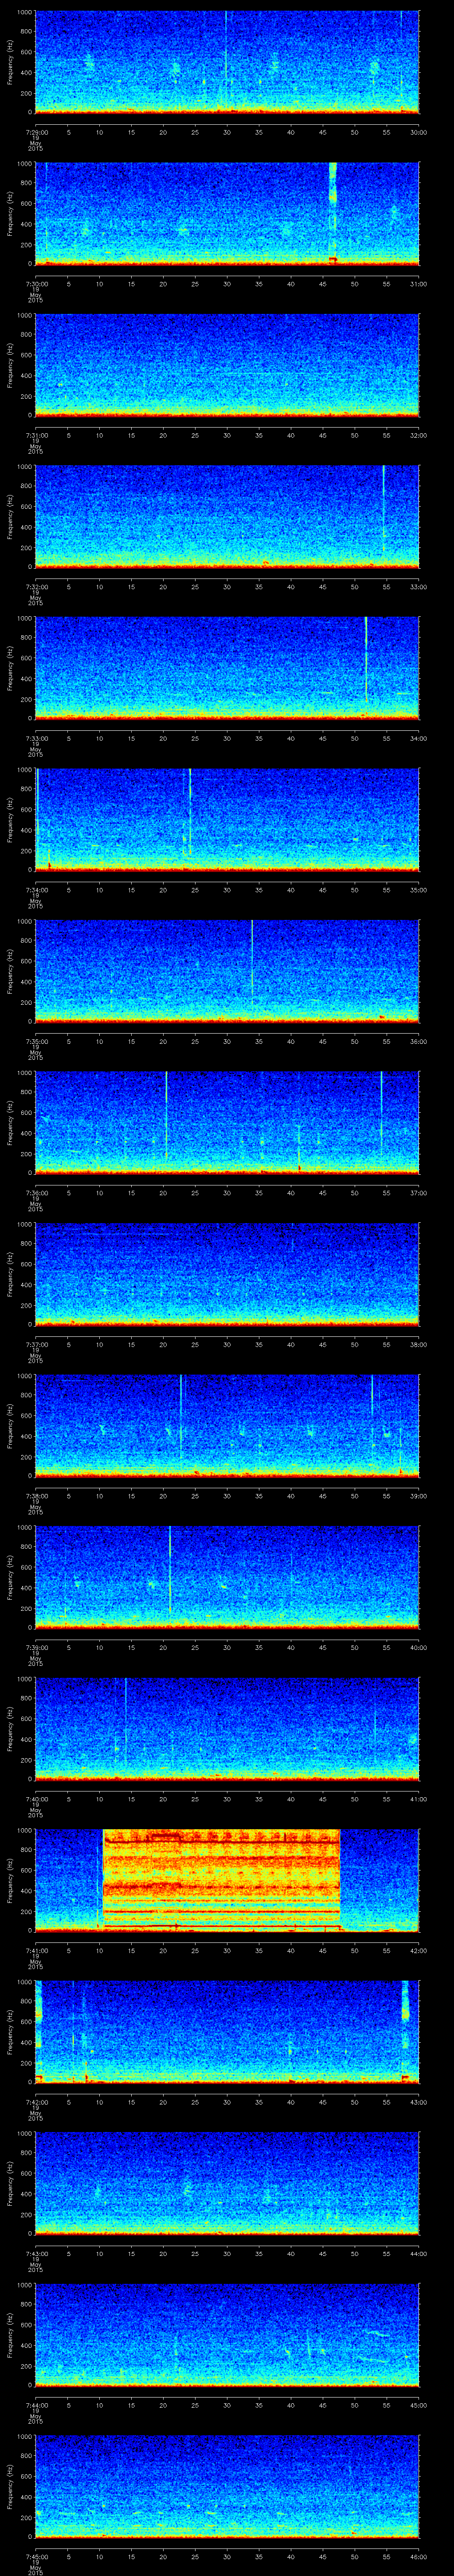The width and height of the screenshot is (454, 2576).
Task: Click the spectrogram panel starting at 7:31:00
Action: point(227,365)
